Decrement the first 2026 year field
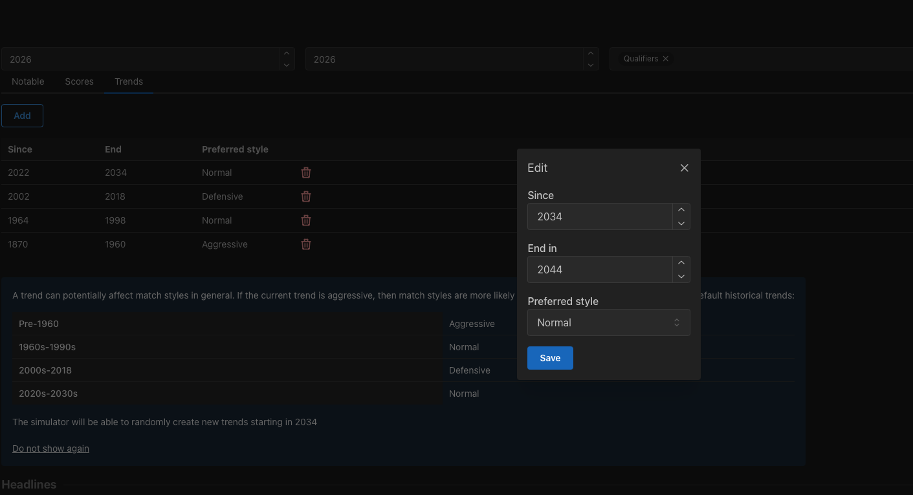The image size is (913, 495). (287, 65)
